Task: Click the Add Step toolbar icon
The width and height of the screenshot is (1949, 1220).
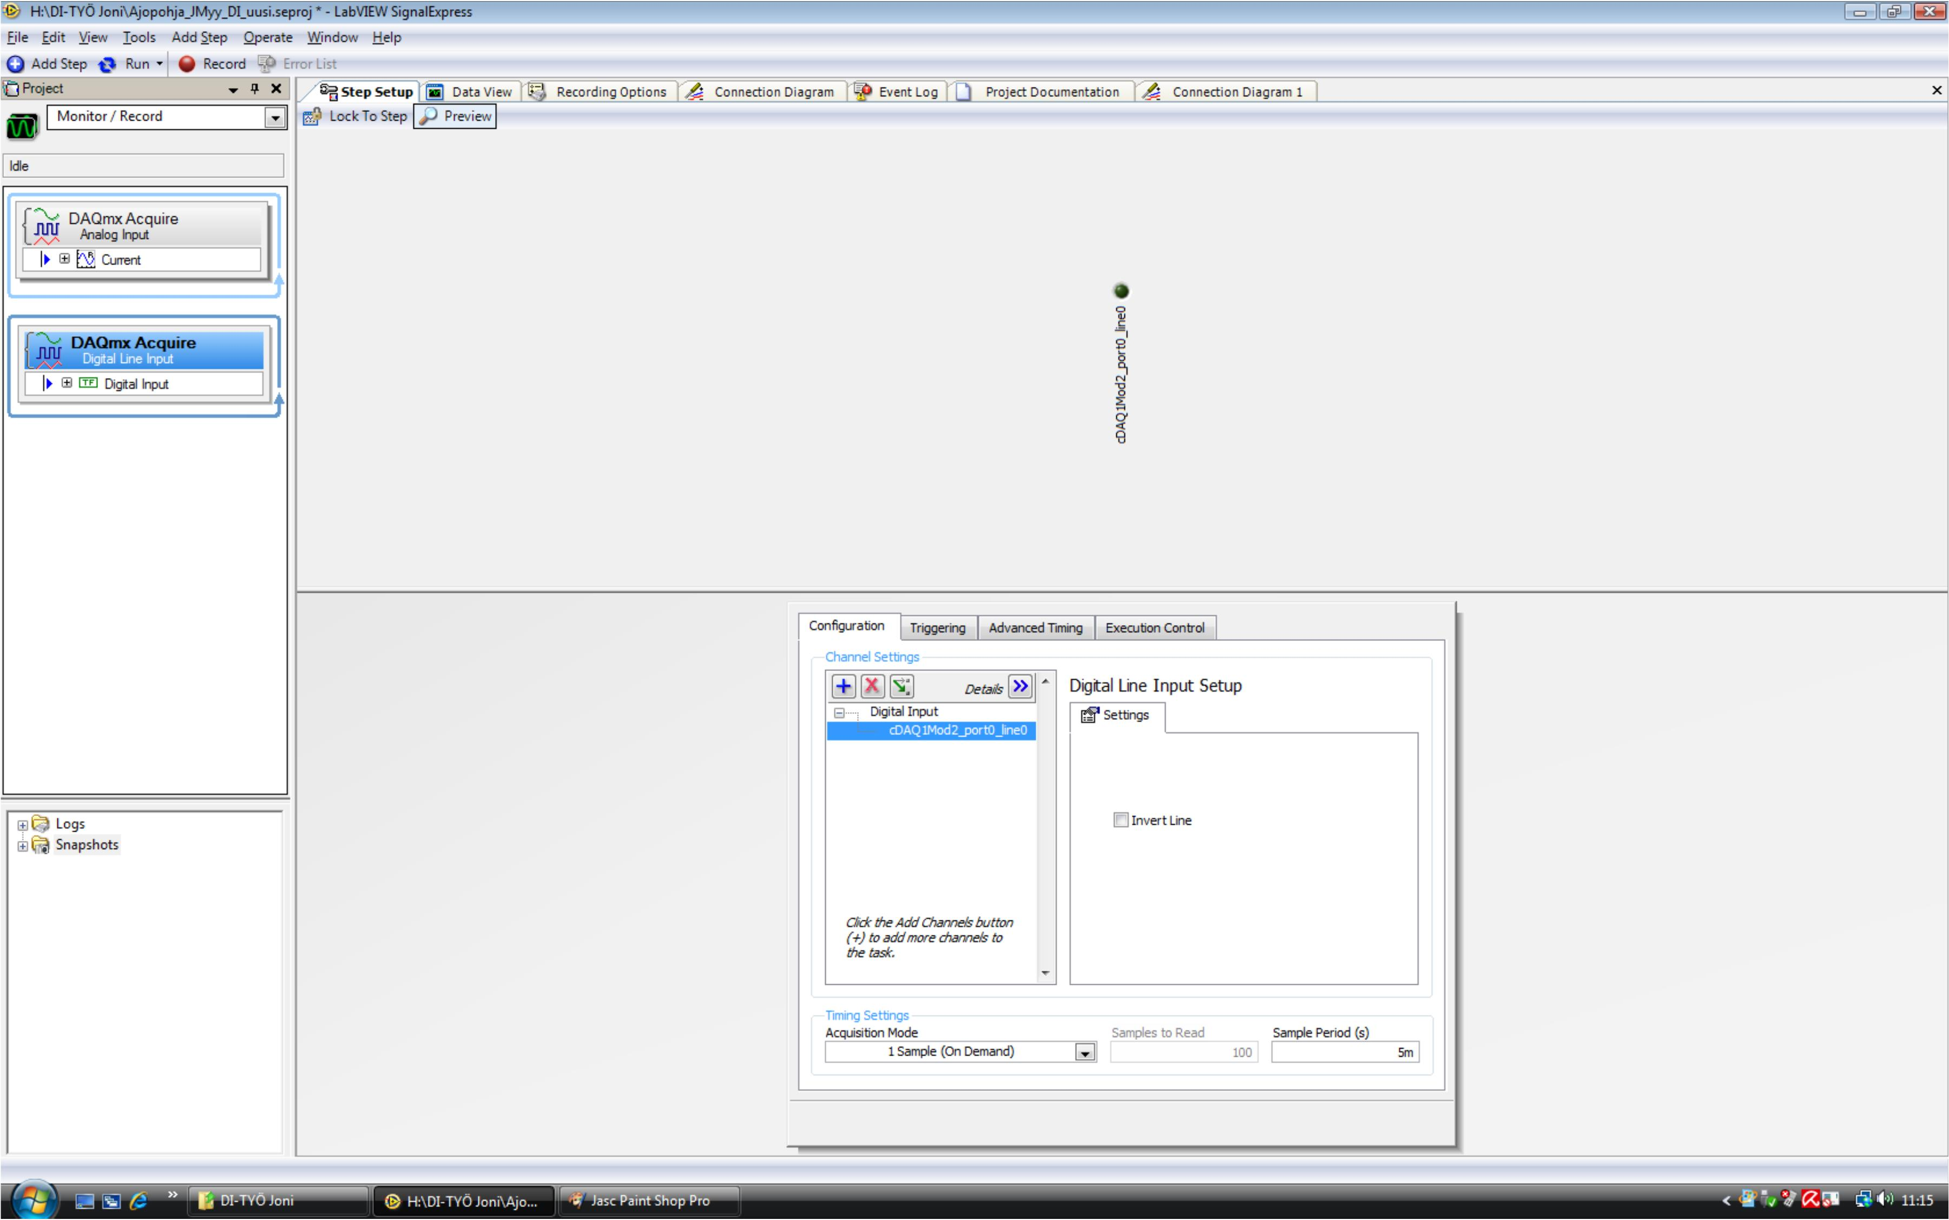Action: click(x=15, y=64)
